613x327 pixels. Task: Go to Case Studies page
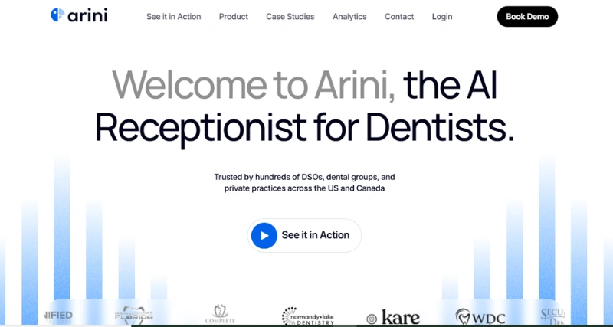tap(290, 17)
